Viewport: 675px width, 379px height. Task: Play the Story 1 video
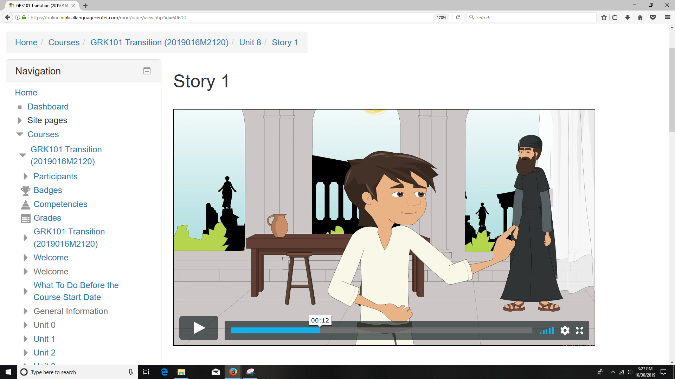(x=199, y=328)
